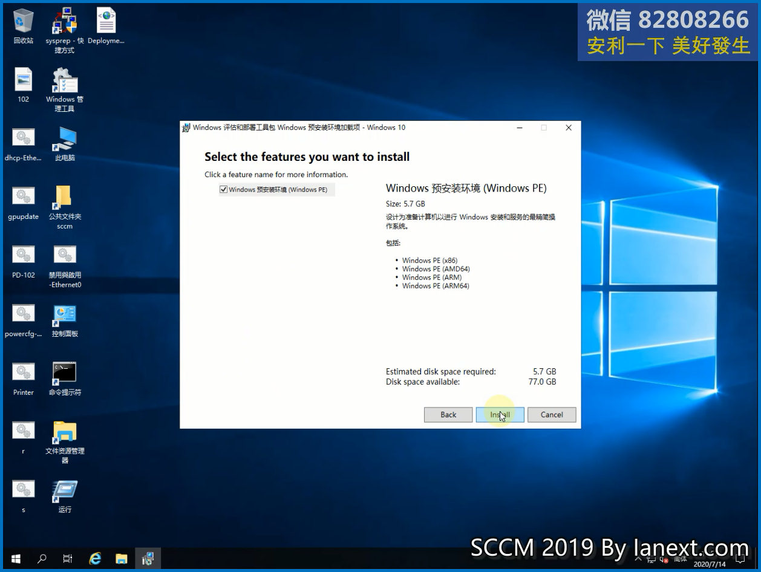Click the 'Windows PE (AMD64)' list entry
The width and height of the screenshot is (761, 572).
[x=436, y=269]
